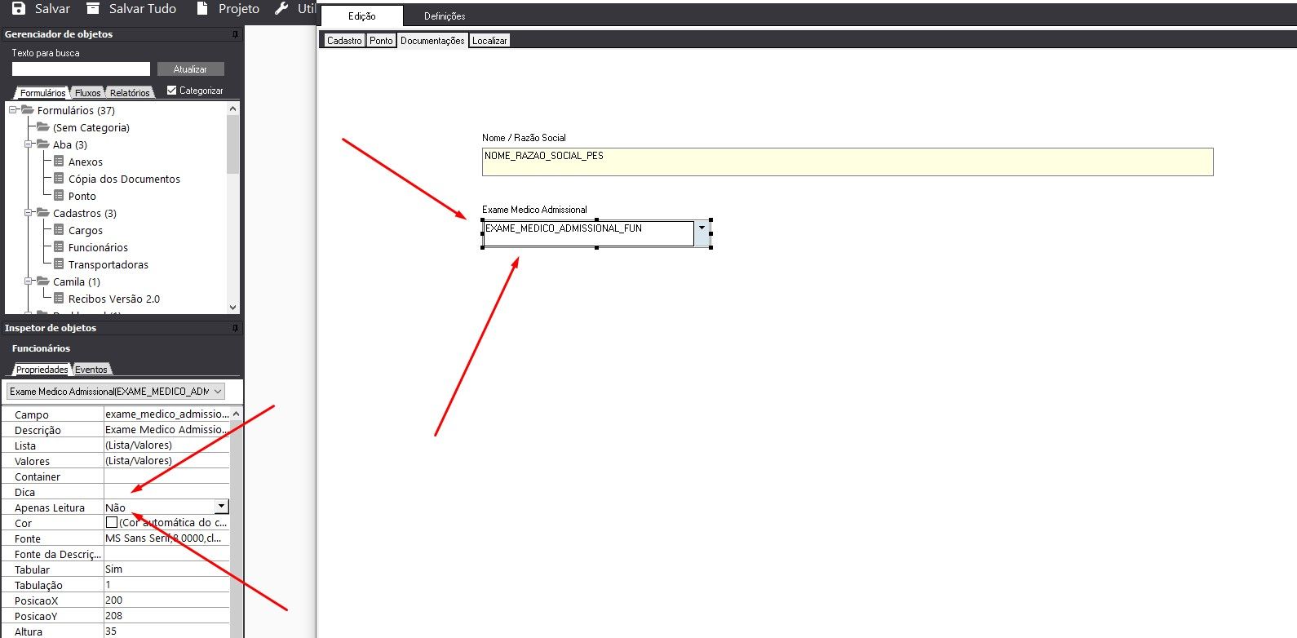Click the properties grid scrollbar up arrow

237,414
